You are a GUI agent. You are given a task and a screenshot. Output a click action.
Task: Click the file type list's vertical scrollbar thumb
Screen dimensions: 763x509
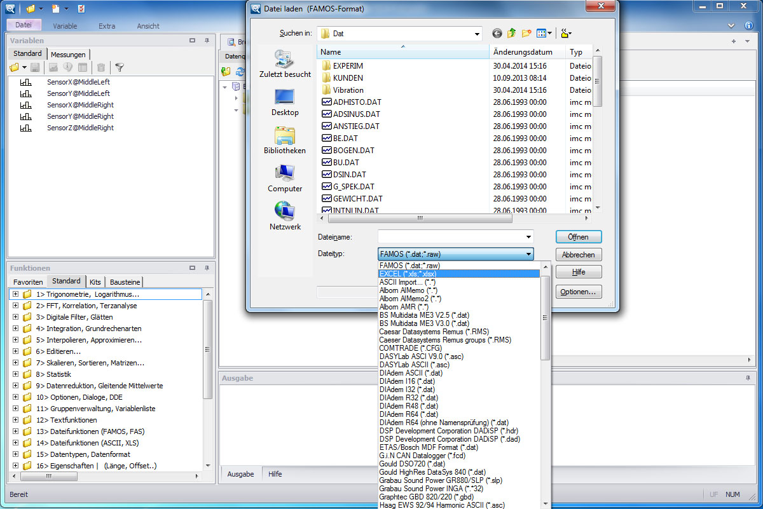(x=545, y=318)
